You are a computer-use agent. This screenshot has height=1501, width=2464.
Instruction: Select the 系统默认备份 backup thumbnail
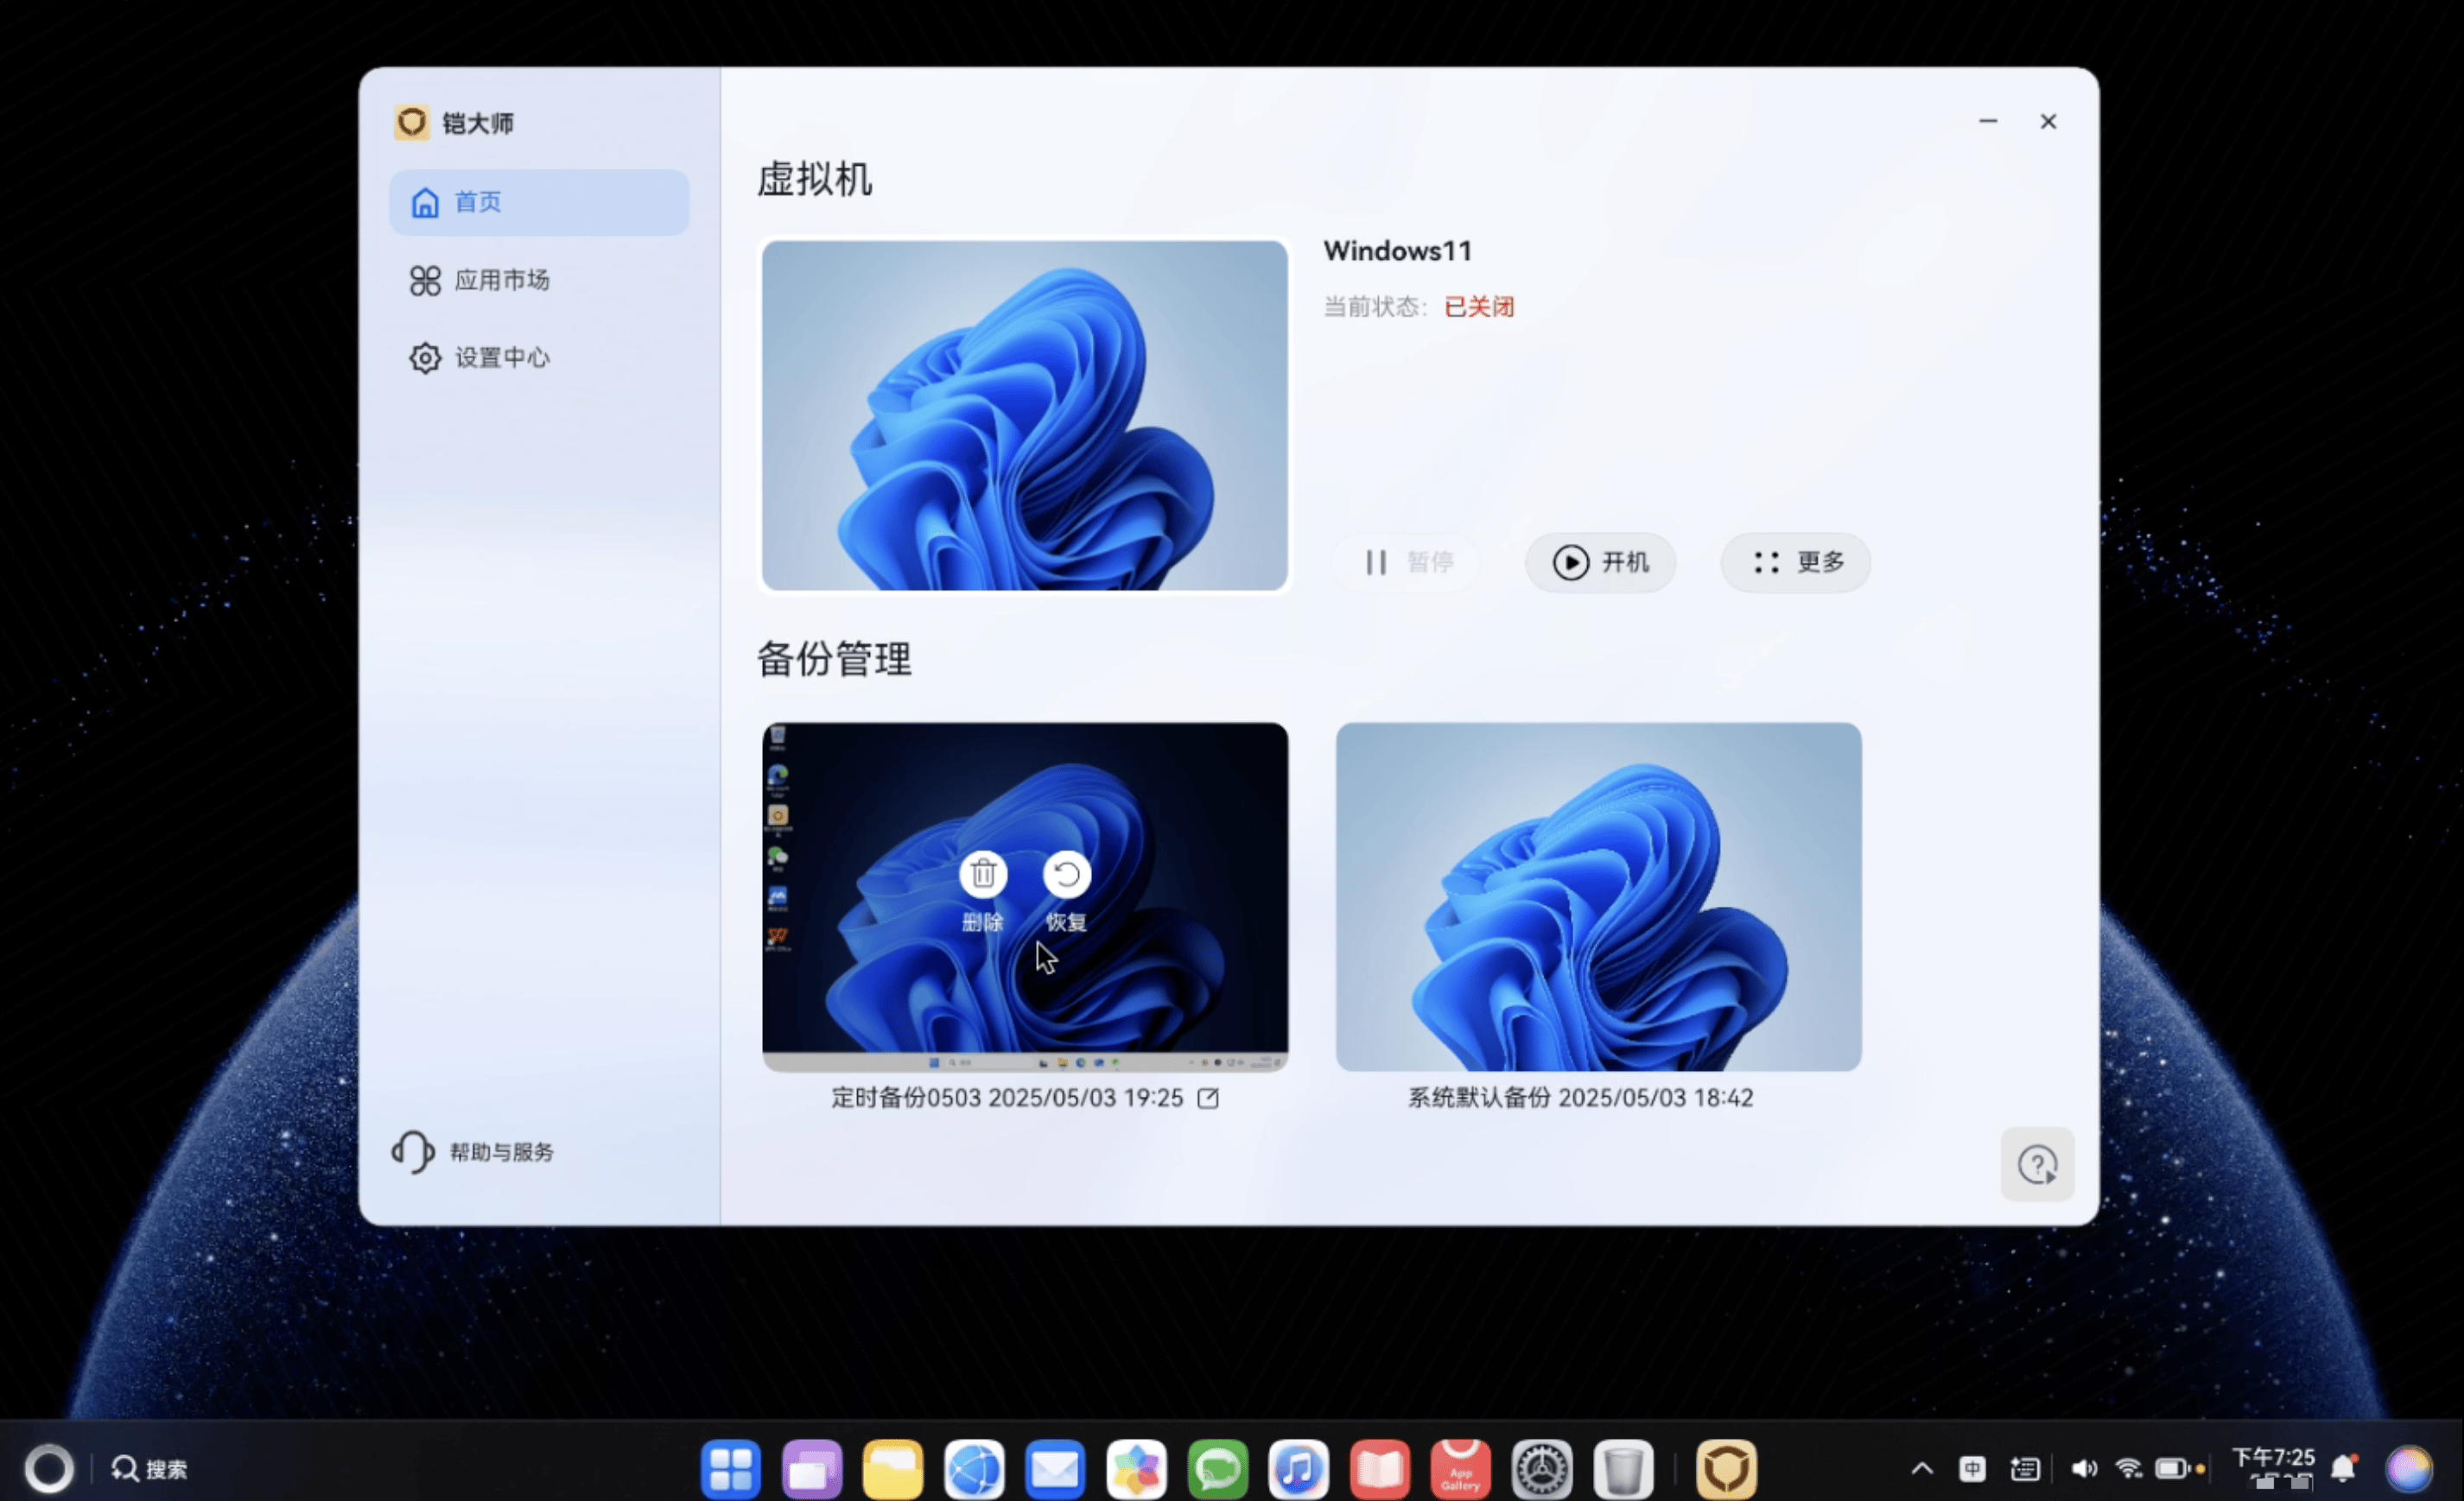1598,896
